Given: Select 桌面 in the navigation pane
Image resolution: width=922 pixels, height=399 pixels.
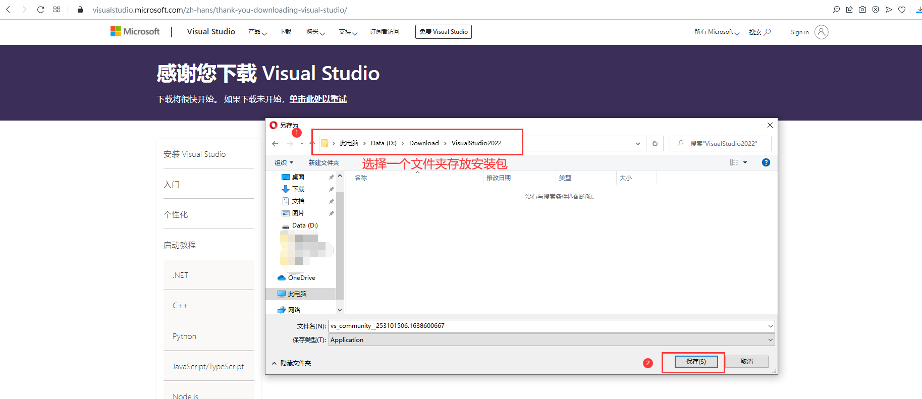Looking at the screenshot, I should tap(298, 177).
